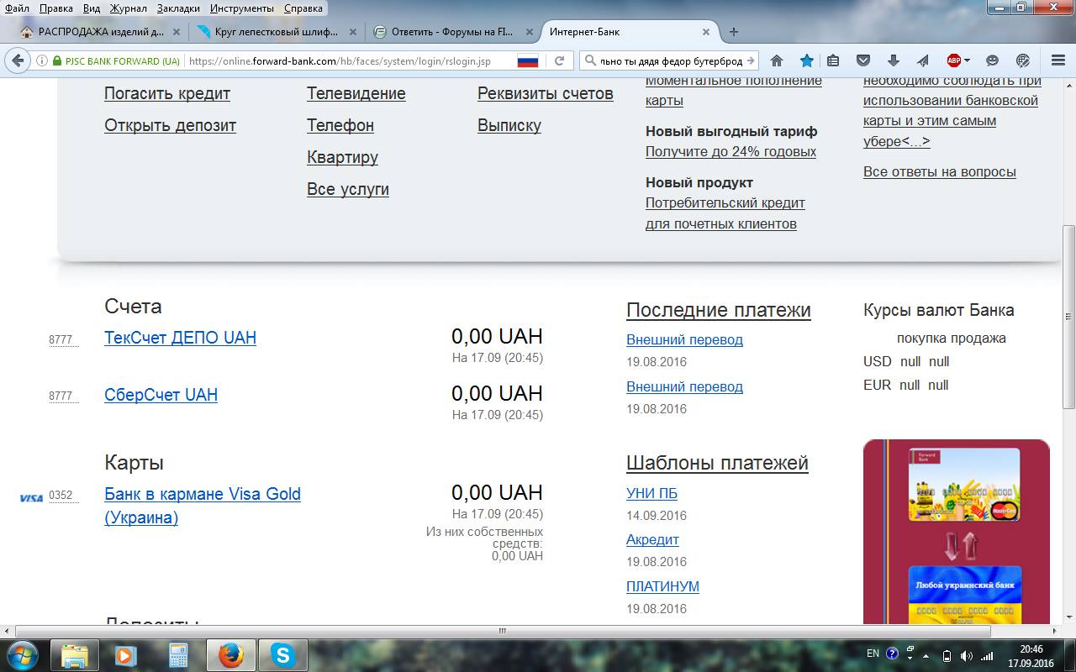
Task: Open the Журнал menu
Action: coord(129,8)
